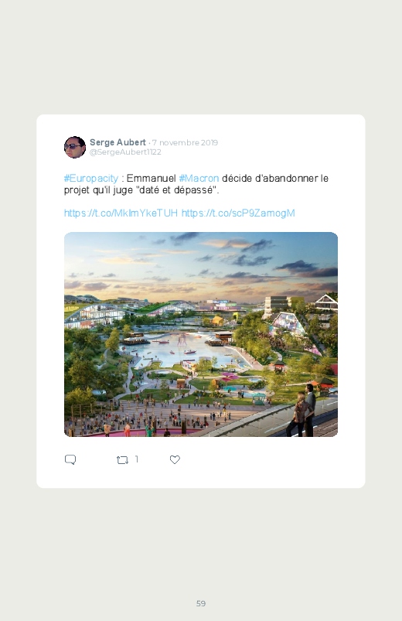402x621 pixels.
Task: Open the Serge Aubert display name
Action: click(x=118, y=142)
